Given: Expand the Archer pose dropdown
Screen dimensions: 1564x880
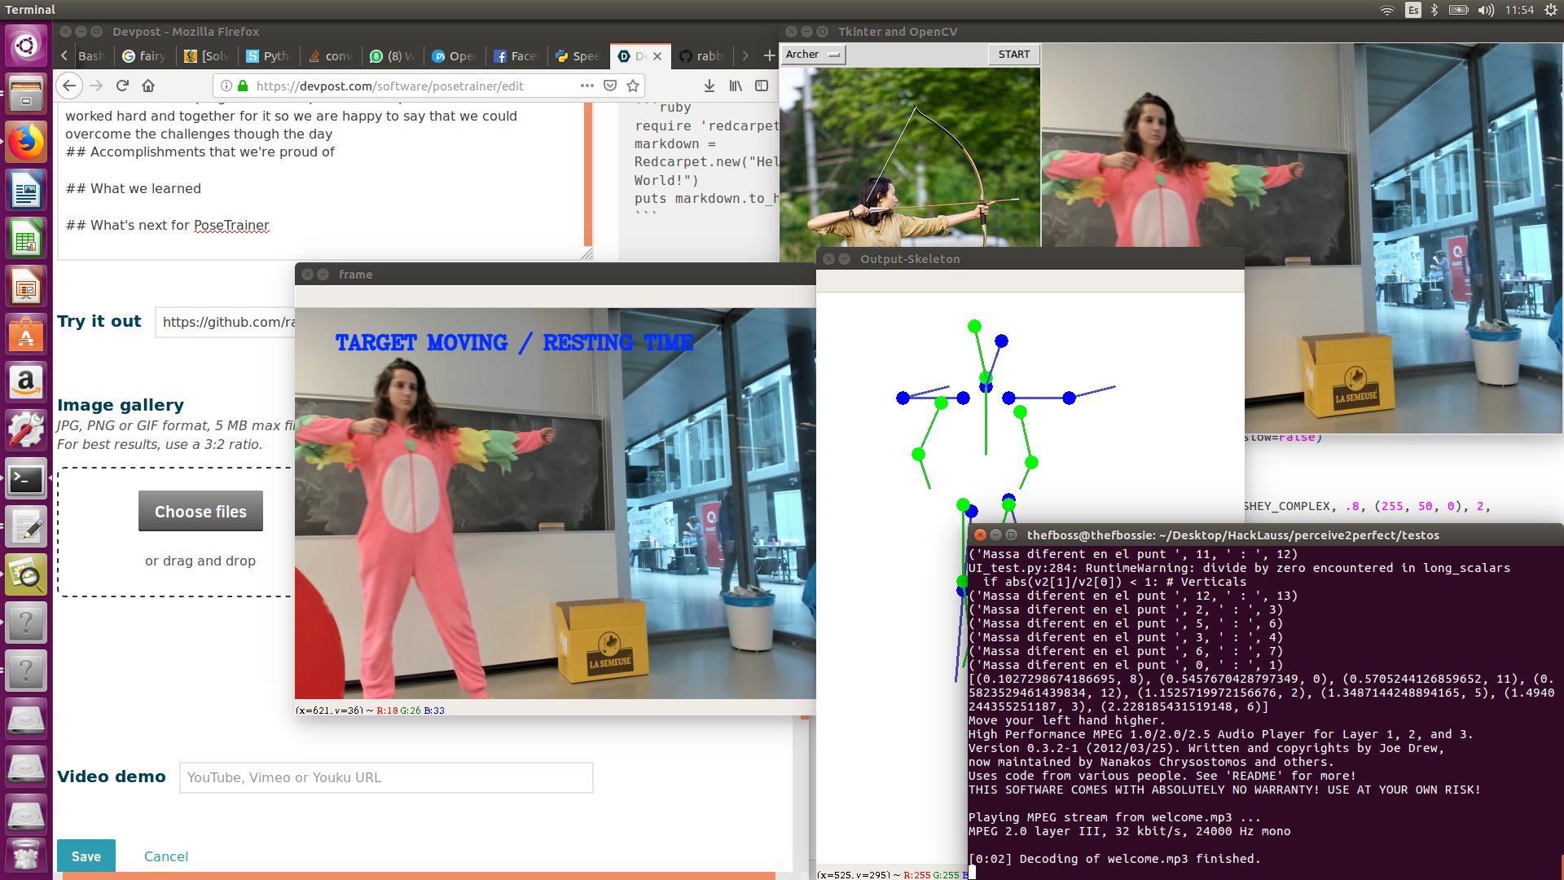Looking at the screenshot, I should click(813, 55).
